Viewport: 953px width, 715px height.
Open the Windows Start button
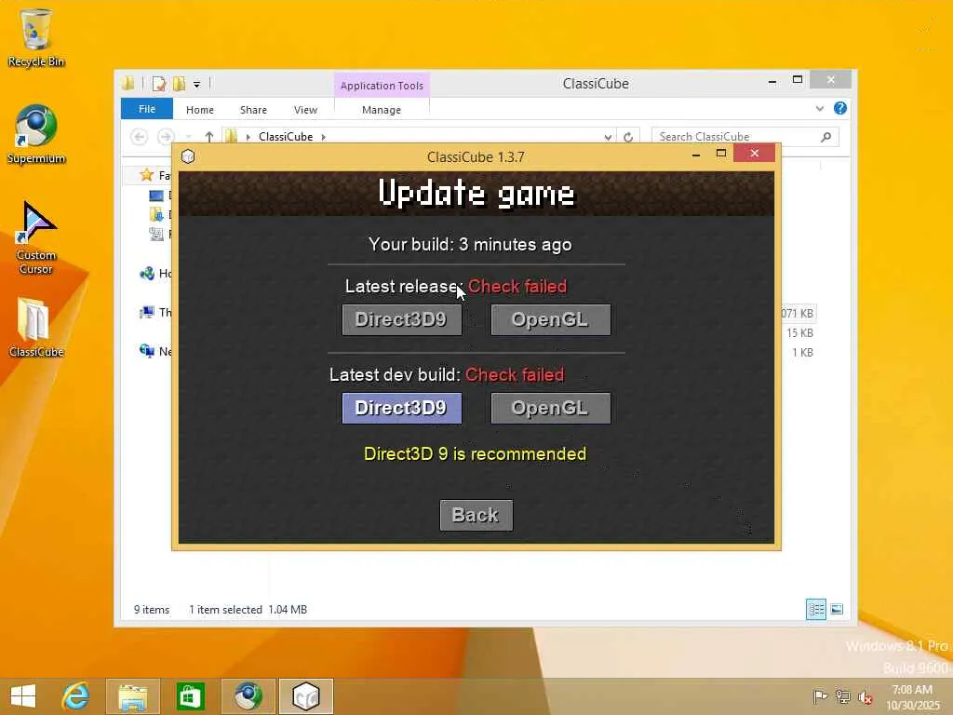[x=23, y=696]
